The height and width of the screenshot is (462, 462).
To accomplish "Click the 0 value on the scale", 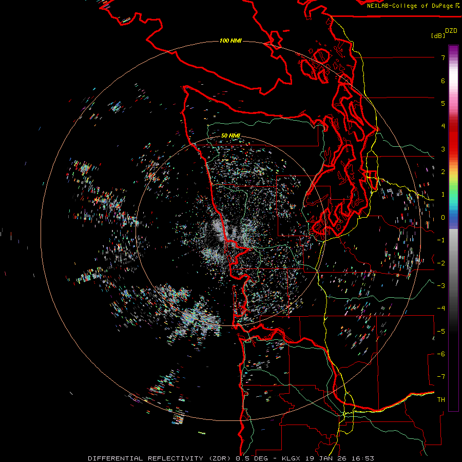I will pos(443,218).
